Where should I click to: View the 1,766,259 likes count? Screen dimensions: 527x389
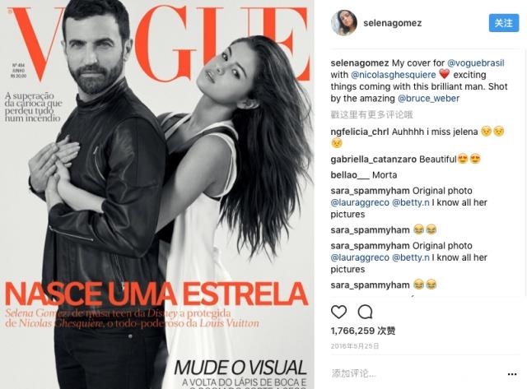(363, 331)
